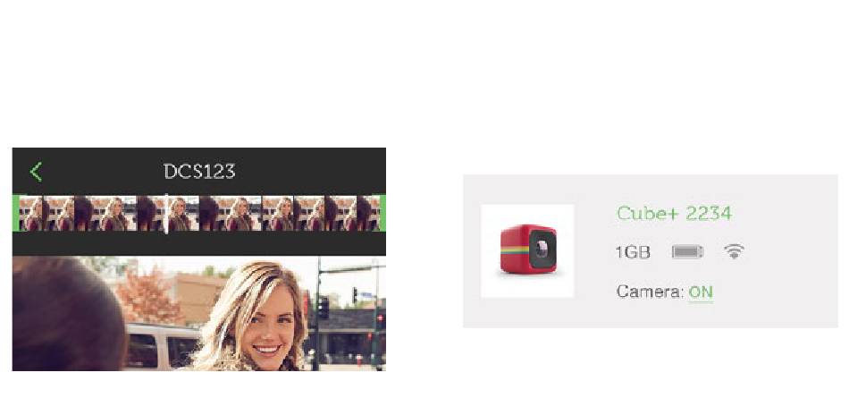Viewport: 849px width, 398px height.
Task: Select the last frame in the filmstrip
Action: 368,214
